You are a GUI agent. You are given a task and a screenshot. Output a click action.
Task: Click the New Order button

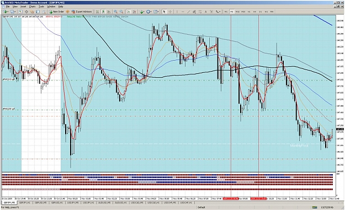click(56, 12)
